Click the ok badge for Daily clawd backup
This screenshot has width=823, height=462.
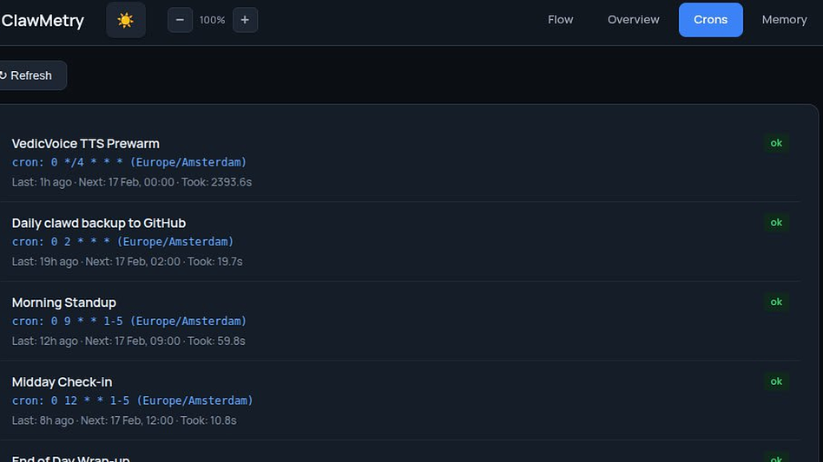(x=776, y=223)
